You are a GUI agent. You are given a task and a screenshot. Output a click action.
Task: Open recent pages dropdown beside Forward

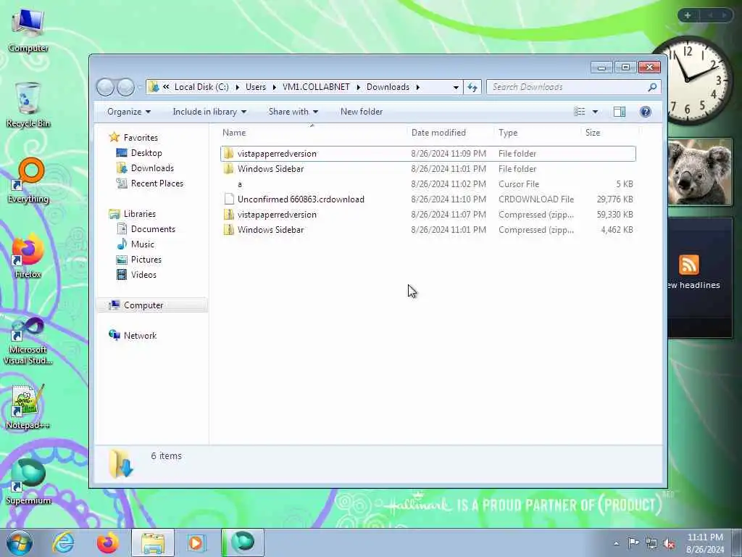point(140,87)
